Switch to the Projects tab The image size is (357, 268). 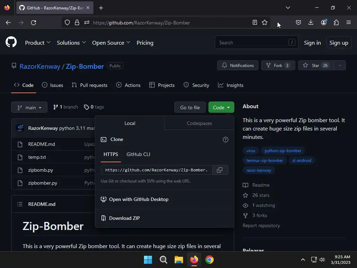pos(162,85)
